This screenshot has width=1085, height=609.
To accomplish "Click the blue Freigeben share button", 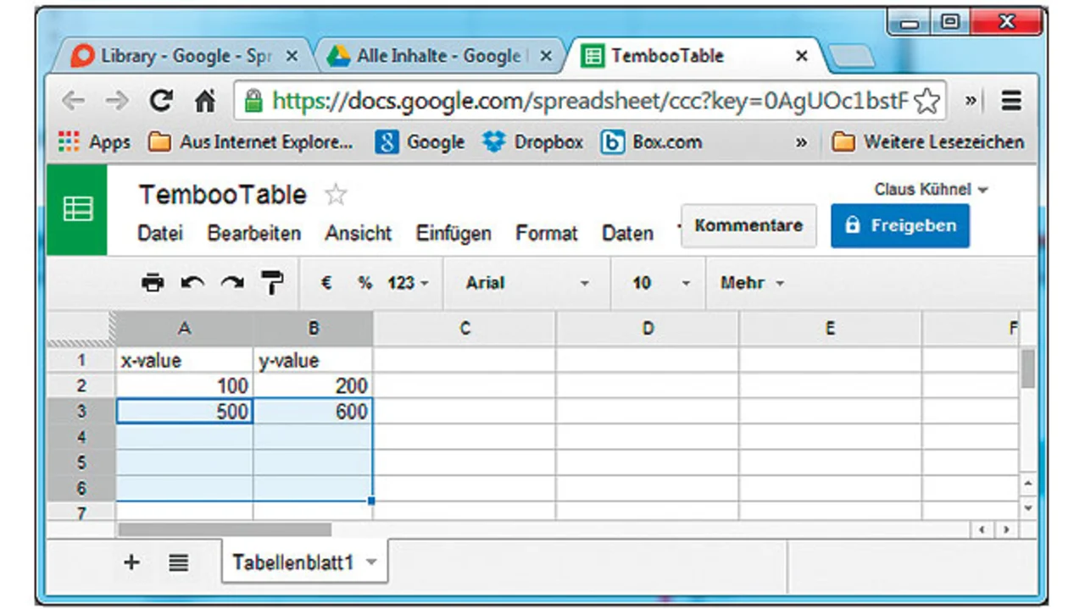I will pos(899,225).
